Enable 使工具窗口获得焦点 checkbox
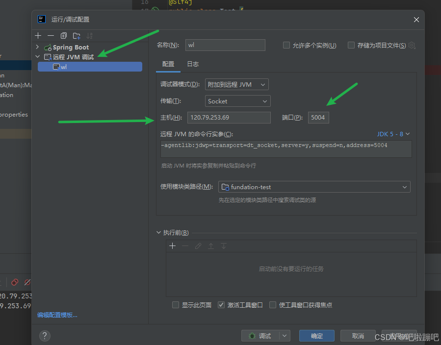This screenshot has height=345, width=441. pos(273,305)
